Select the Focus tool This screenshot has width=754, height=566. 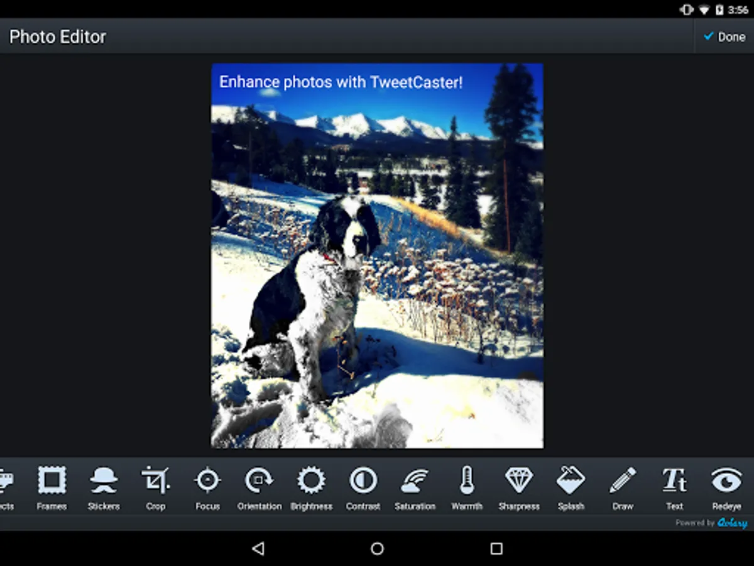[207, 488]
